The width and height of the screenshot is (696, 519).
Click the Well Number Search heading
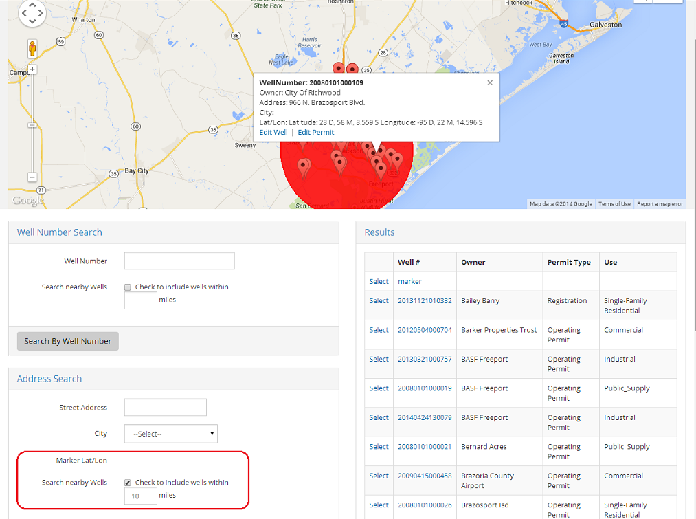click(60, 232)
